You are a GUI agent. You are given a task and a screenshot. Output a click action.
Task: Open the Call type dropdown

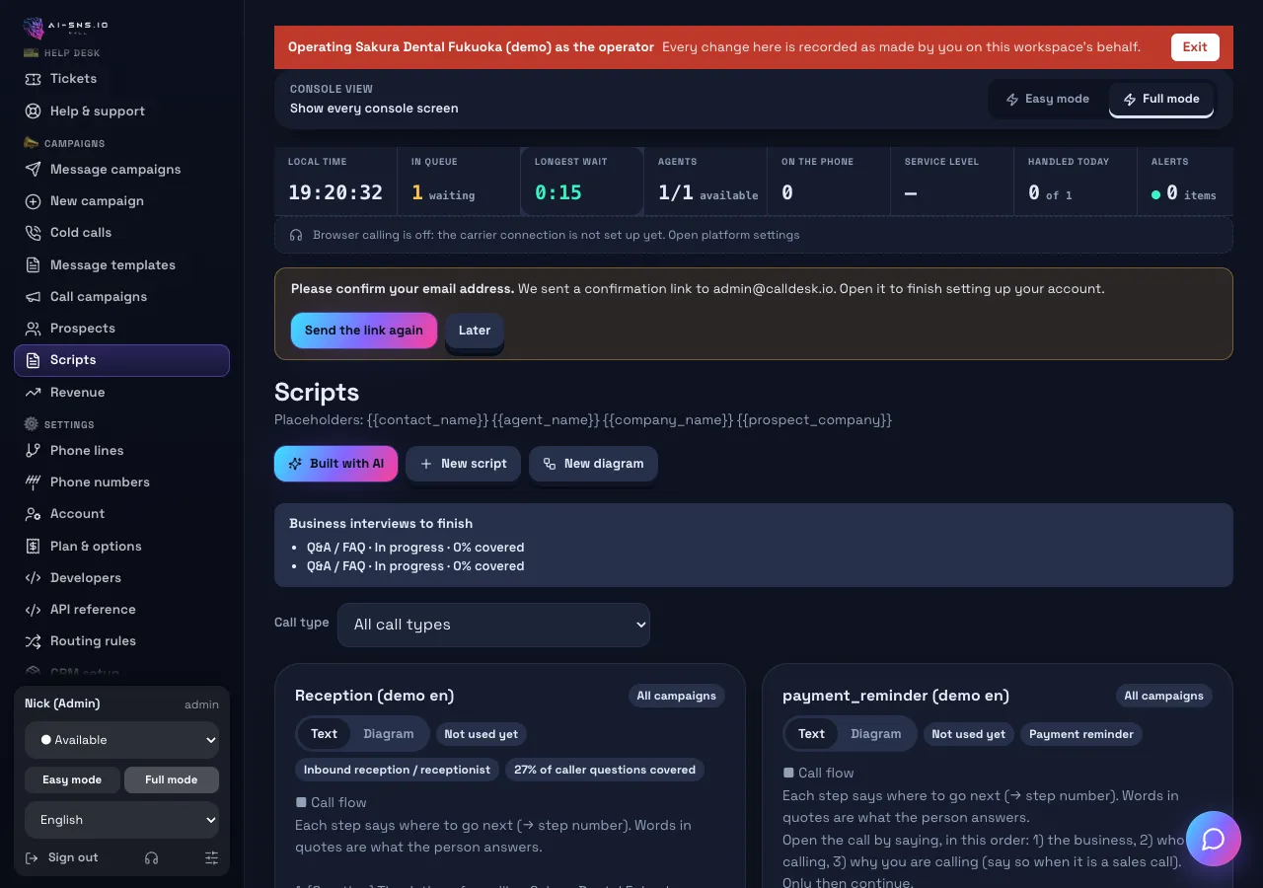tap(493, 625)
